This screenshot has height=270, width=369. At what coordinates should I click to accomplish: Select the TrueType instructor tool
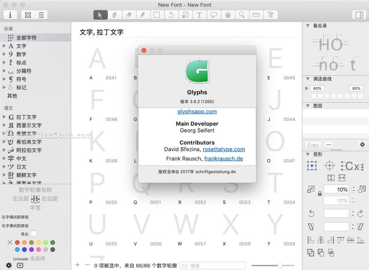tap(271, 15)
